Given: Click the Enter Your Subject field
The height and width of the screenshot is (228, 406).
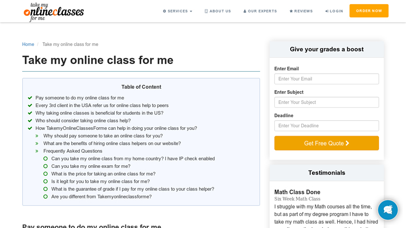Looking at the screenshot, I should 326,102.
